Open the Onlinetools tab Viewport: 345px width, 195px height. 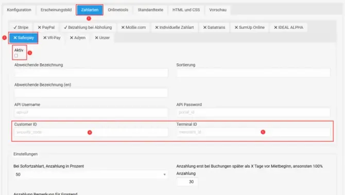coord(118,10)
